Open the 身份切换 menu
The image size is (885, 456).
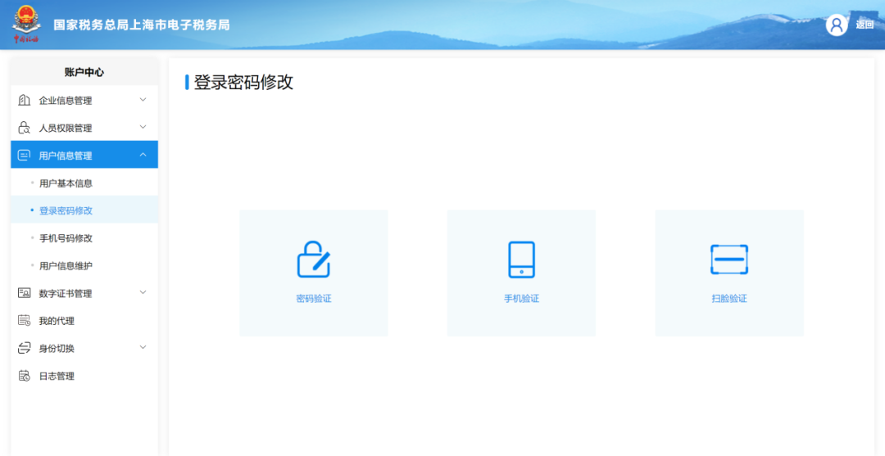pyautogui.click(x=84, y=348)
